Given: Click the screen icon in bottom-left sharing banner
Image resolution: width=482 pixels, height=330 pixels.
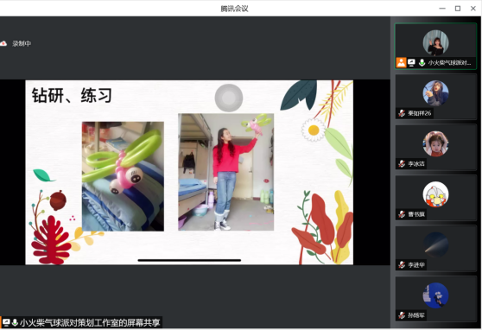Looking at the screenshot, I should coord(6,322).
